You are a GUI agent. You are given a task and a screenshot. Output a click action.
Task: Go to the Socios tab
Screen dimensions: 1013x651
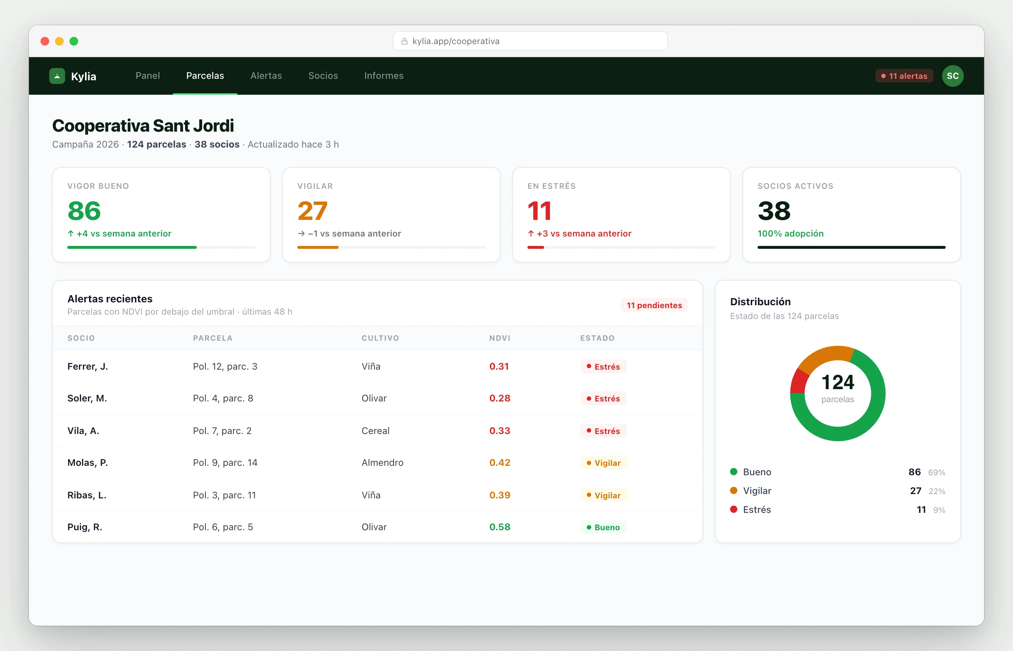[x=323, y=76]
